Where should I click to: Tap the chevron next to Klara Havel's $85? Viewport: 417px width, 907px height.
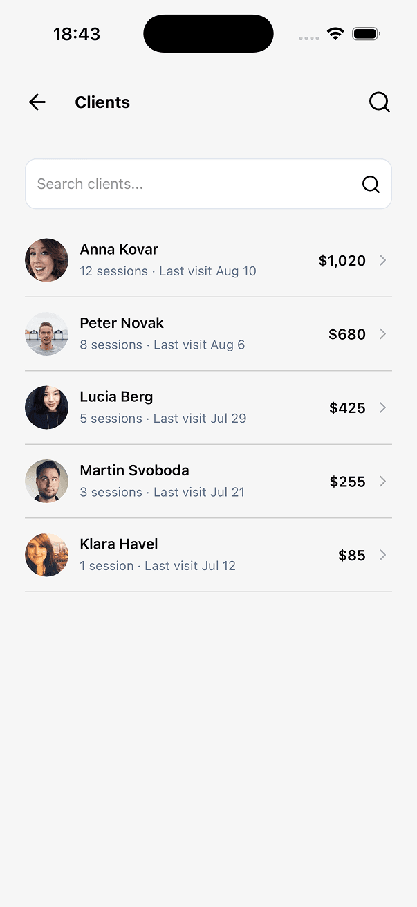click(x=383, y=555)
